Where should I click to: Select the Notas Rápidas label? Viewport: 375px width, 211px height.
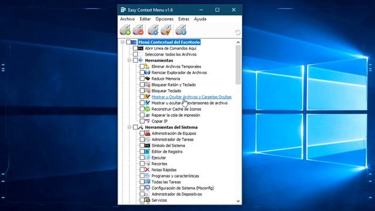coord(164,169)
